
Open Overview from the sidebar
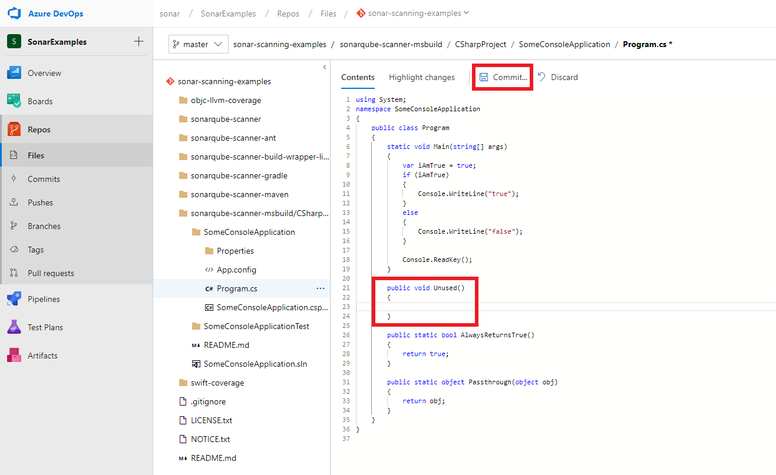(x=44, y=73)
